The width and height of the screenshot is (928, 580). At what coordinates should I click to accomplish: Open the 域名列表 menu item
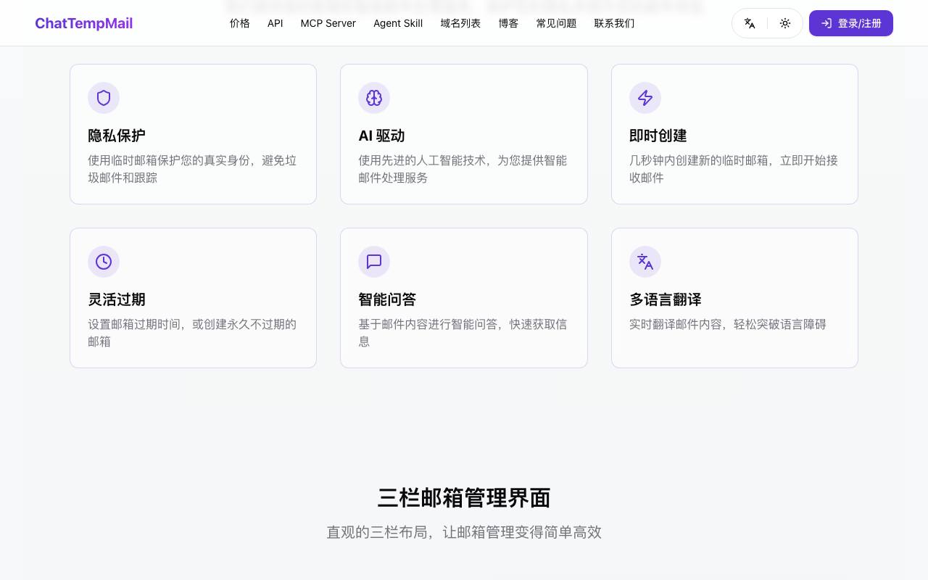tap(460, 23)
